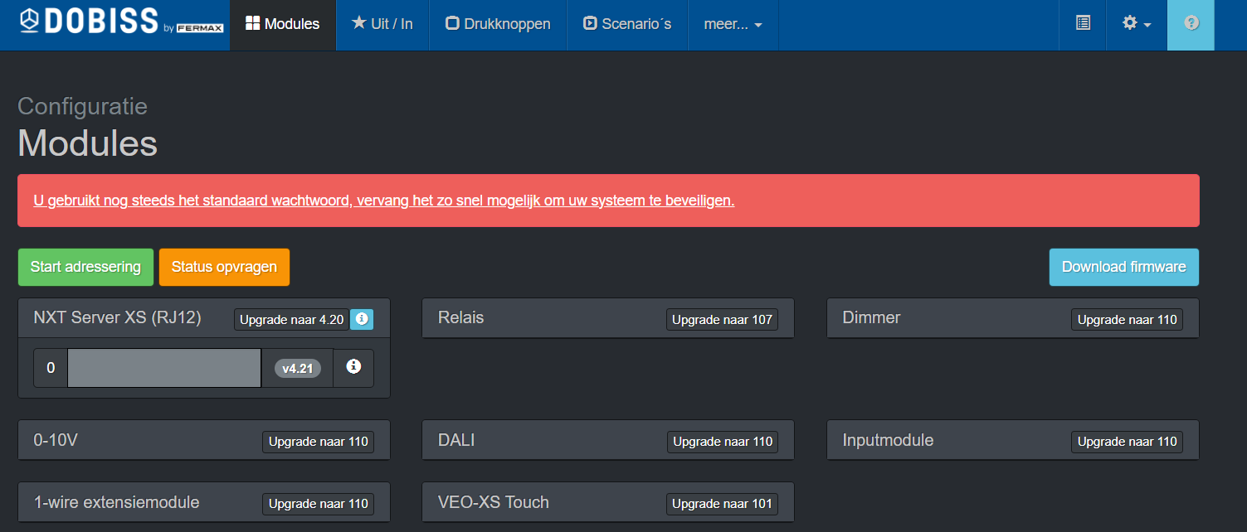Expand the meer... dropdown menu
Screen dimensions: 1247x532
(733, 24)
